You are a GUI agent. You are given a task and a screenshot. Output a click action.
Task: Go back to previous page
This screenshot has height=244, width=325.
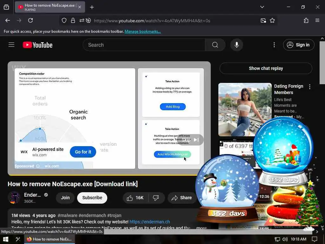pos(8,20)
